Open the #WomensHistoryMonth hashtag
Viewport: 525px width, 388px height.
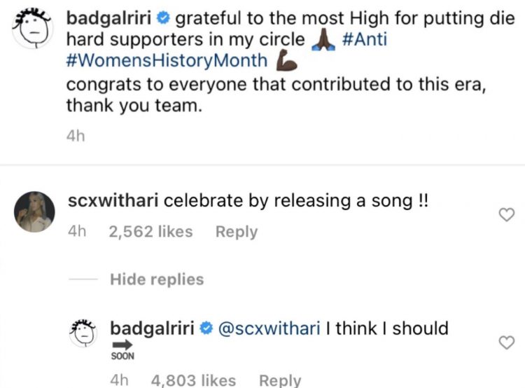(x=167, y=60)
